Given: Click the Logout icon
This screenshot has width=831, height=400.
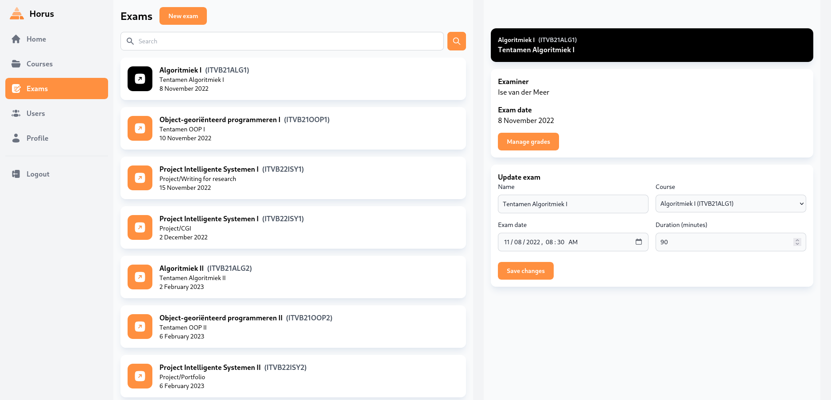Looking at the screenshot, I should click(x=16, y=173).
